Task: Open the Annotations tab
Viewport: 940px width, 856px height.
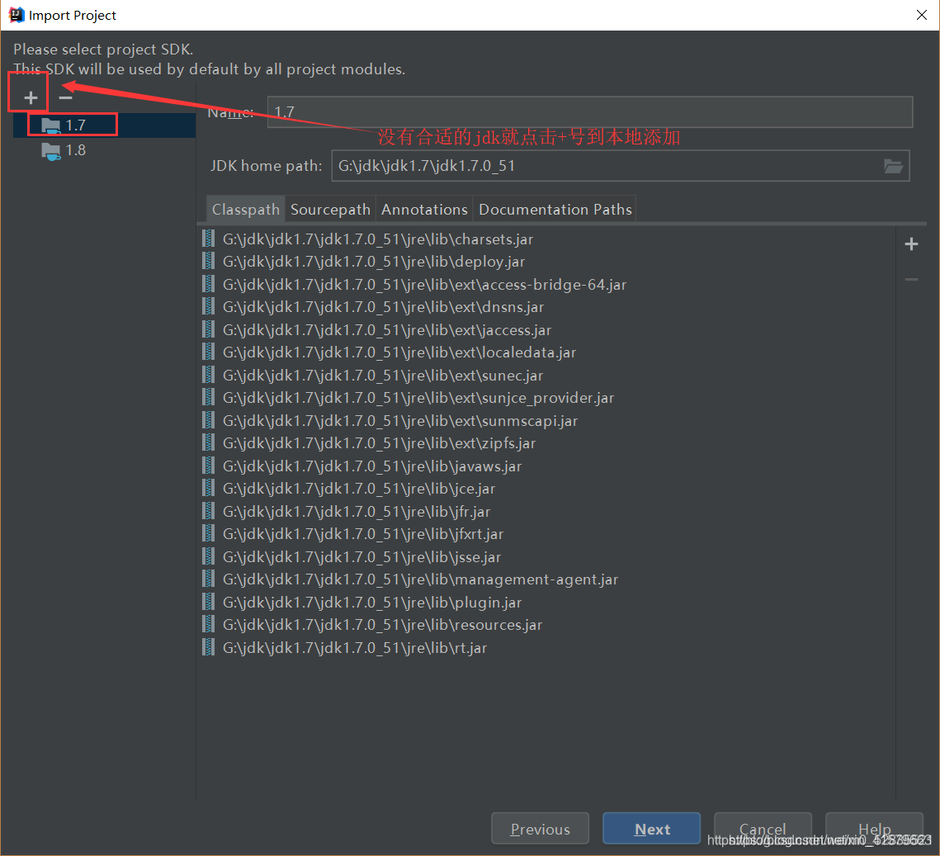Action: coord(424,209)
